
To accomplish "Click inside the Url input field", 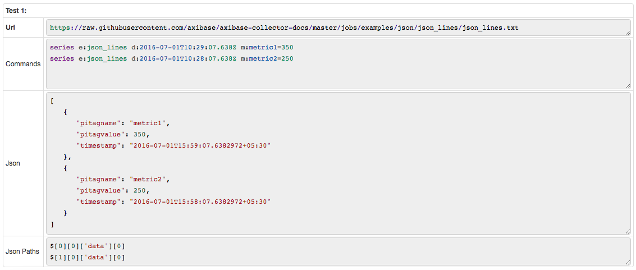I will (338, 28).
